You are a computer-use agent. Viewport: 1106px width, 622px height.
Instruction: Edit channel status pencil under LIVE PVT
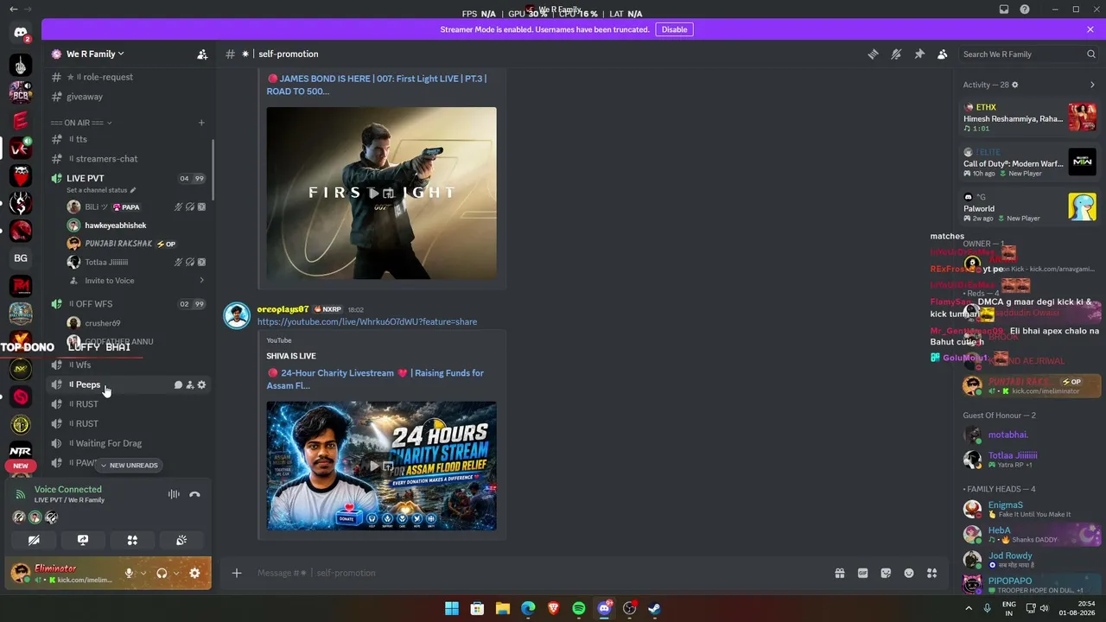coord(133,190)
